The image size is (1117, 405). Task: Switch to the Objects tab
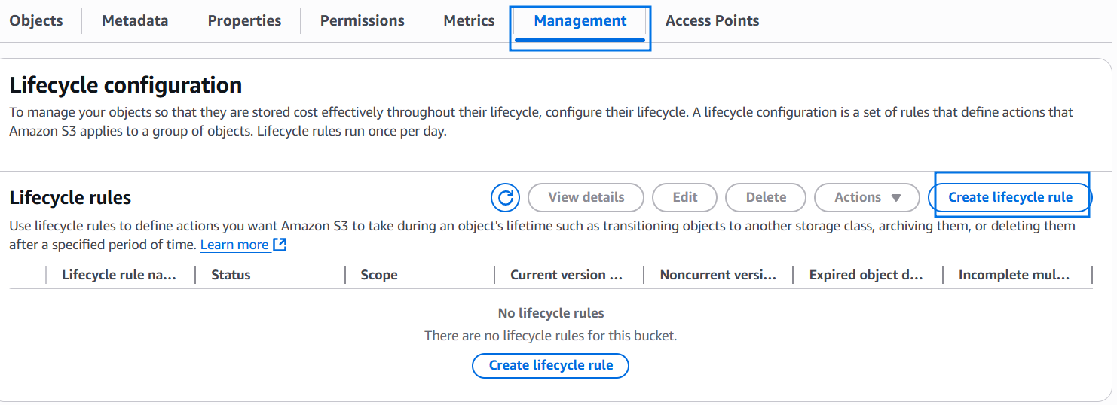[x=36, y=21]
